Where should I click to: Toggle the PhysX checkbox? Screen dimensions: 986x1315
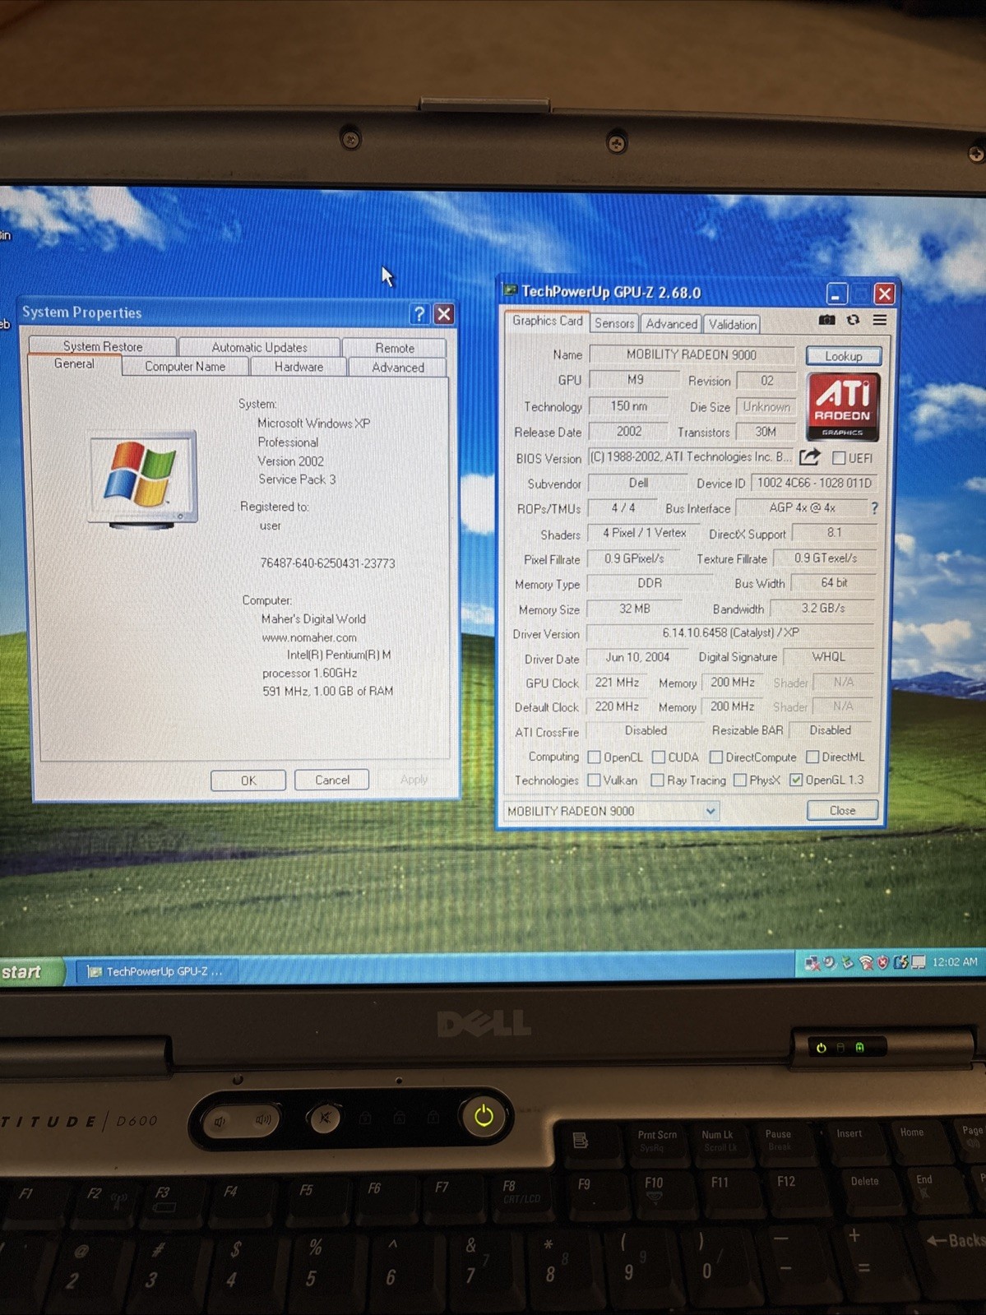[740, 780]
